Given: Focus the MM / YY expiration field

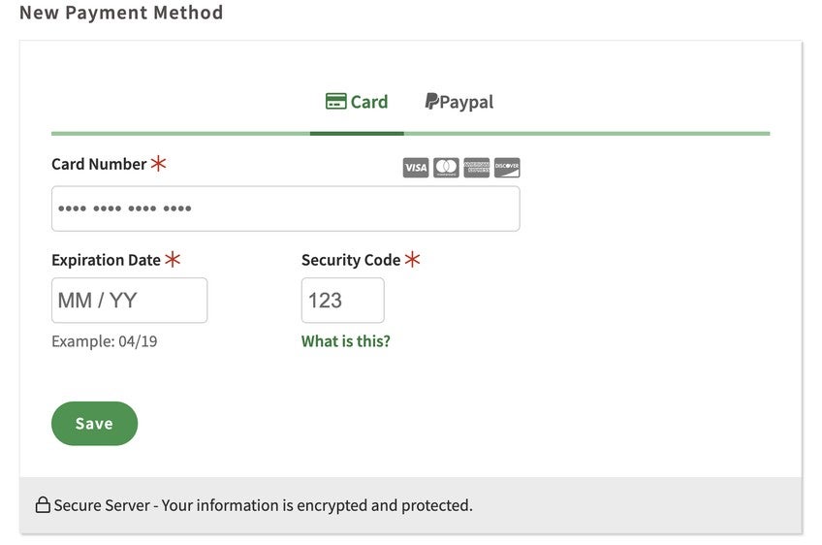Looking at the screenshot, I should tap(129, 301).
